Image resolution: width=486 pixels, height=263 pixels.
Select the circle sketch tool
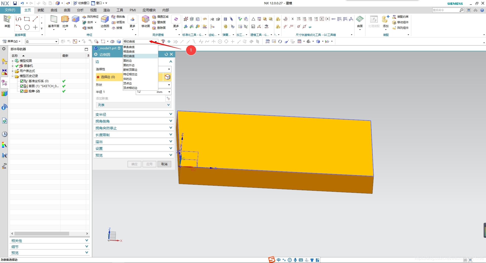click(x=27, y=27)
